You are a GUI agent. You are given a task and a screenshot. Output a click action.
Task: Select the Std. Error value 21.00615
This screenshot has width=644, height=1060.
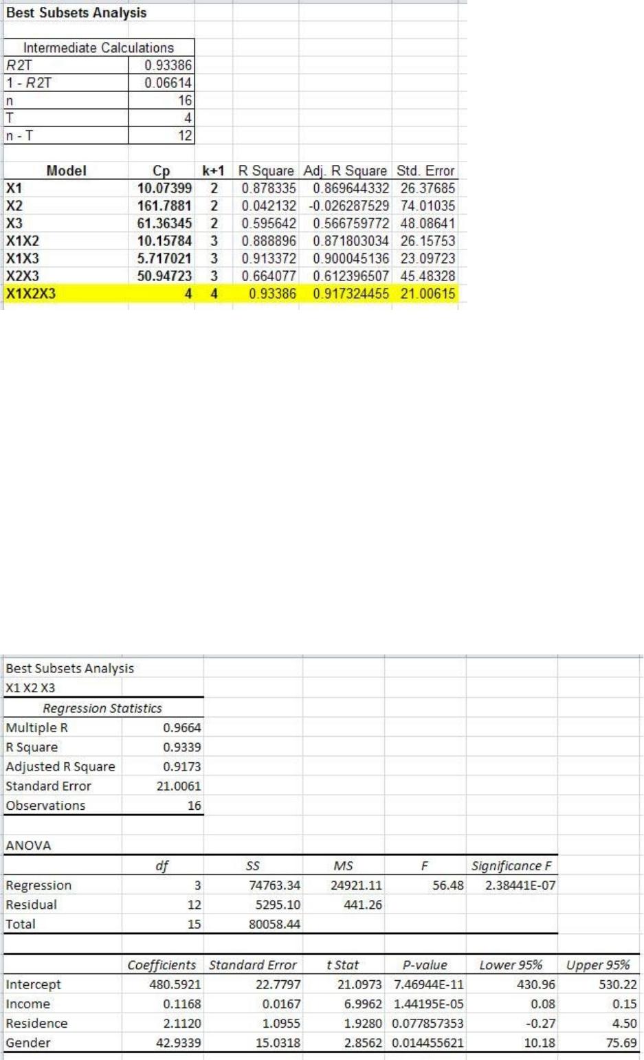(426, 294)
